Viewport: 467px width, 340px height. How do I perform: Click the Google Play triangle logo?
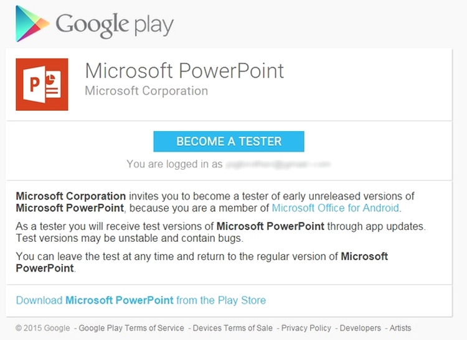point(32,24)
